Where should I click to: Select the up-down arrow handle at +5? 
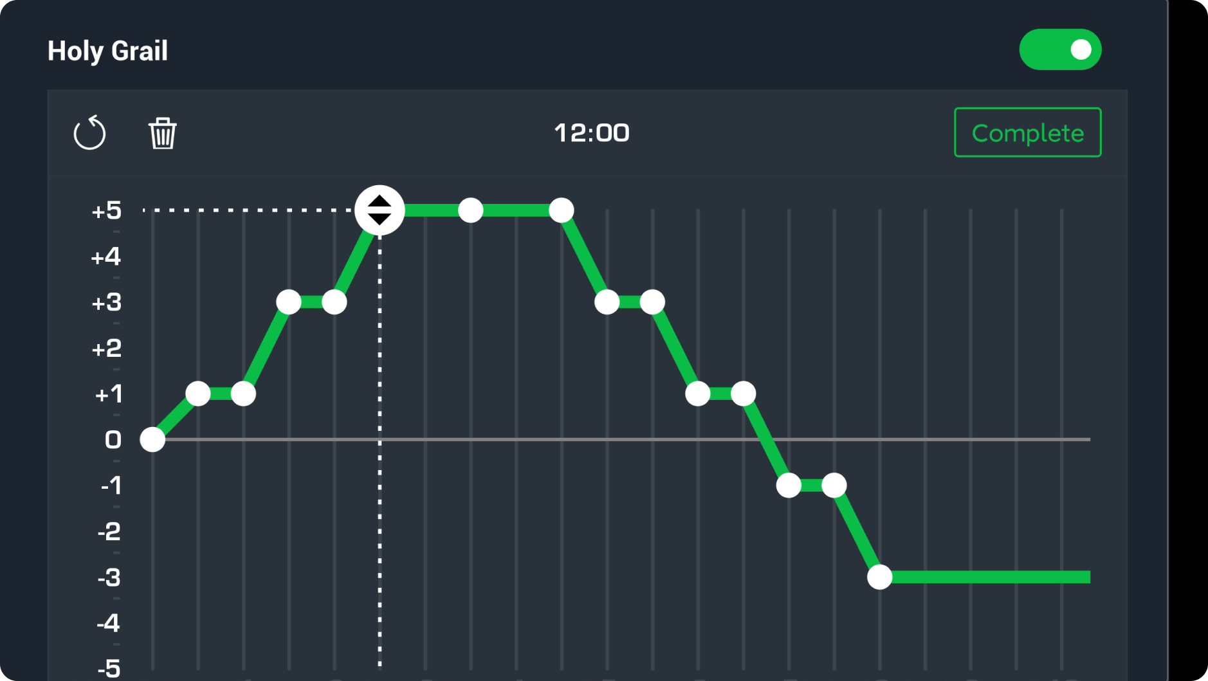(x=380, y=210)
